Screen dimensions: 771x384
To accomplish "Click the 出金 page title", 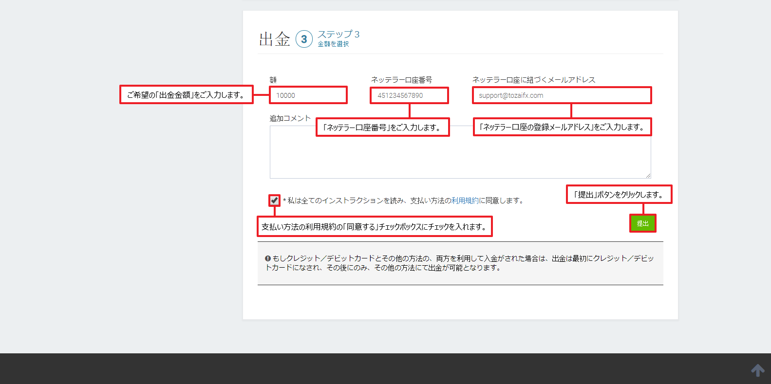I will click(275, 39).
